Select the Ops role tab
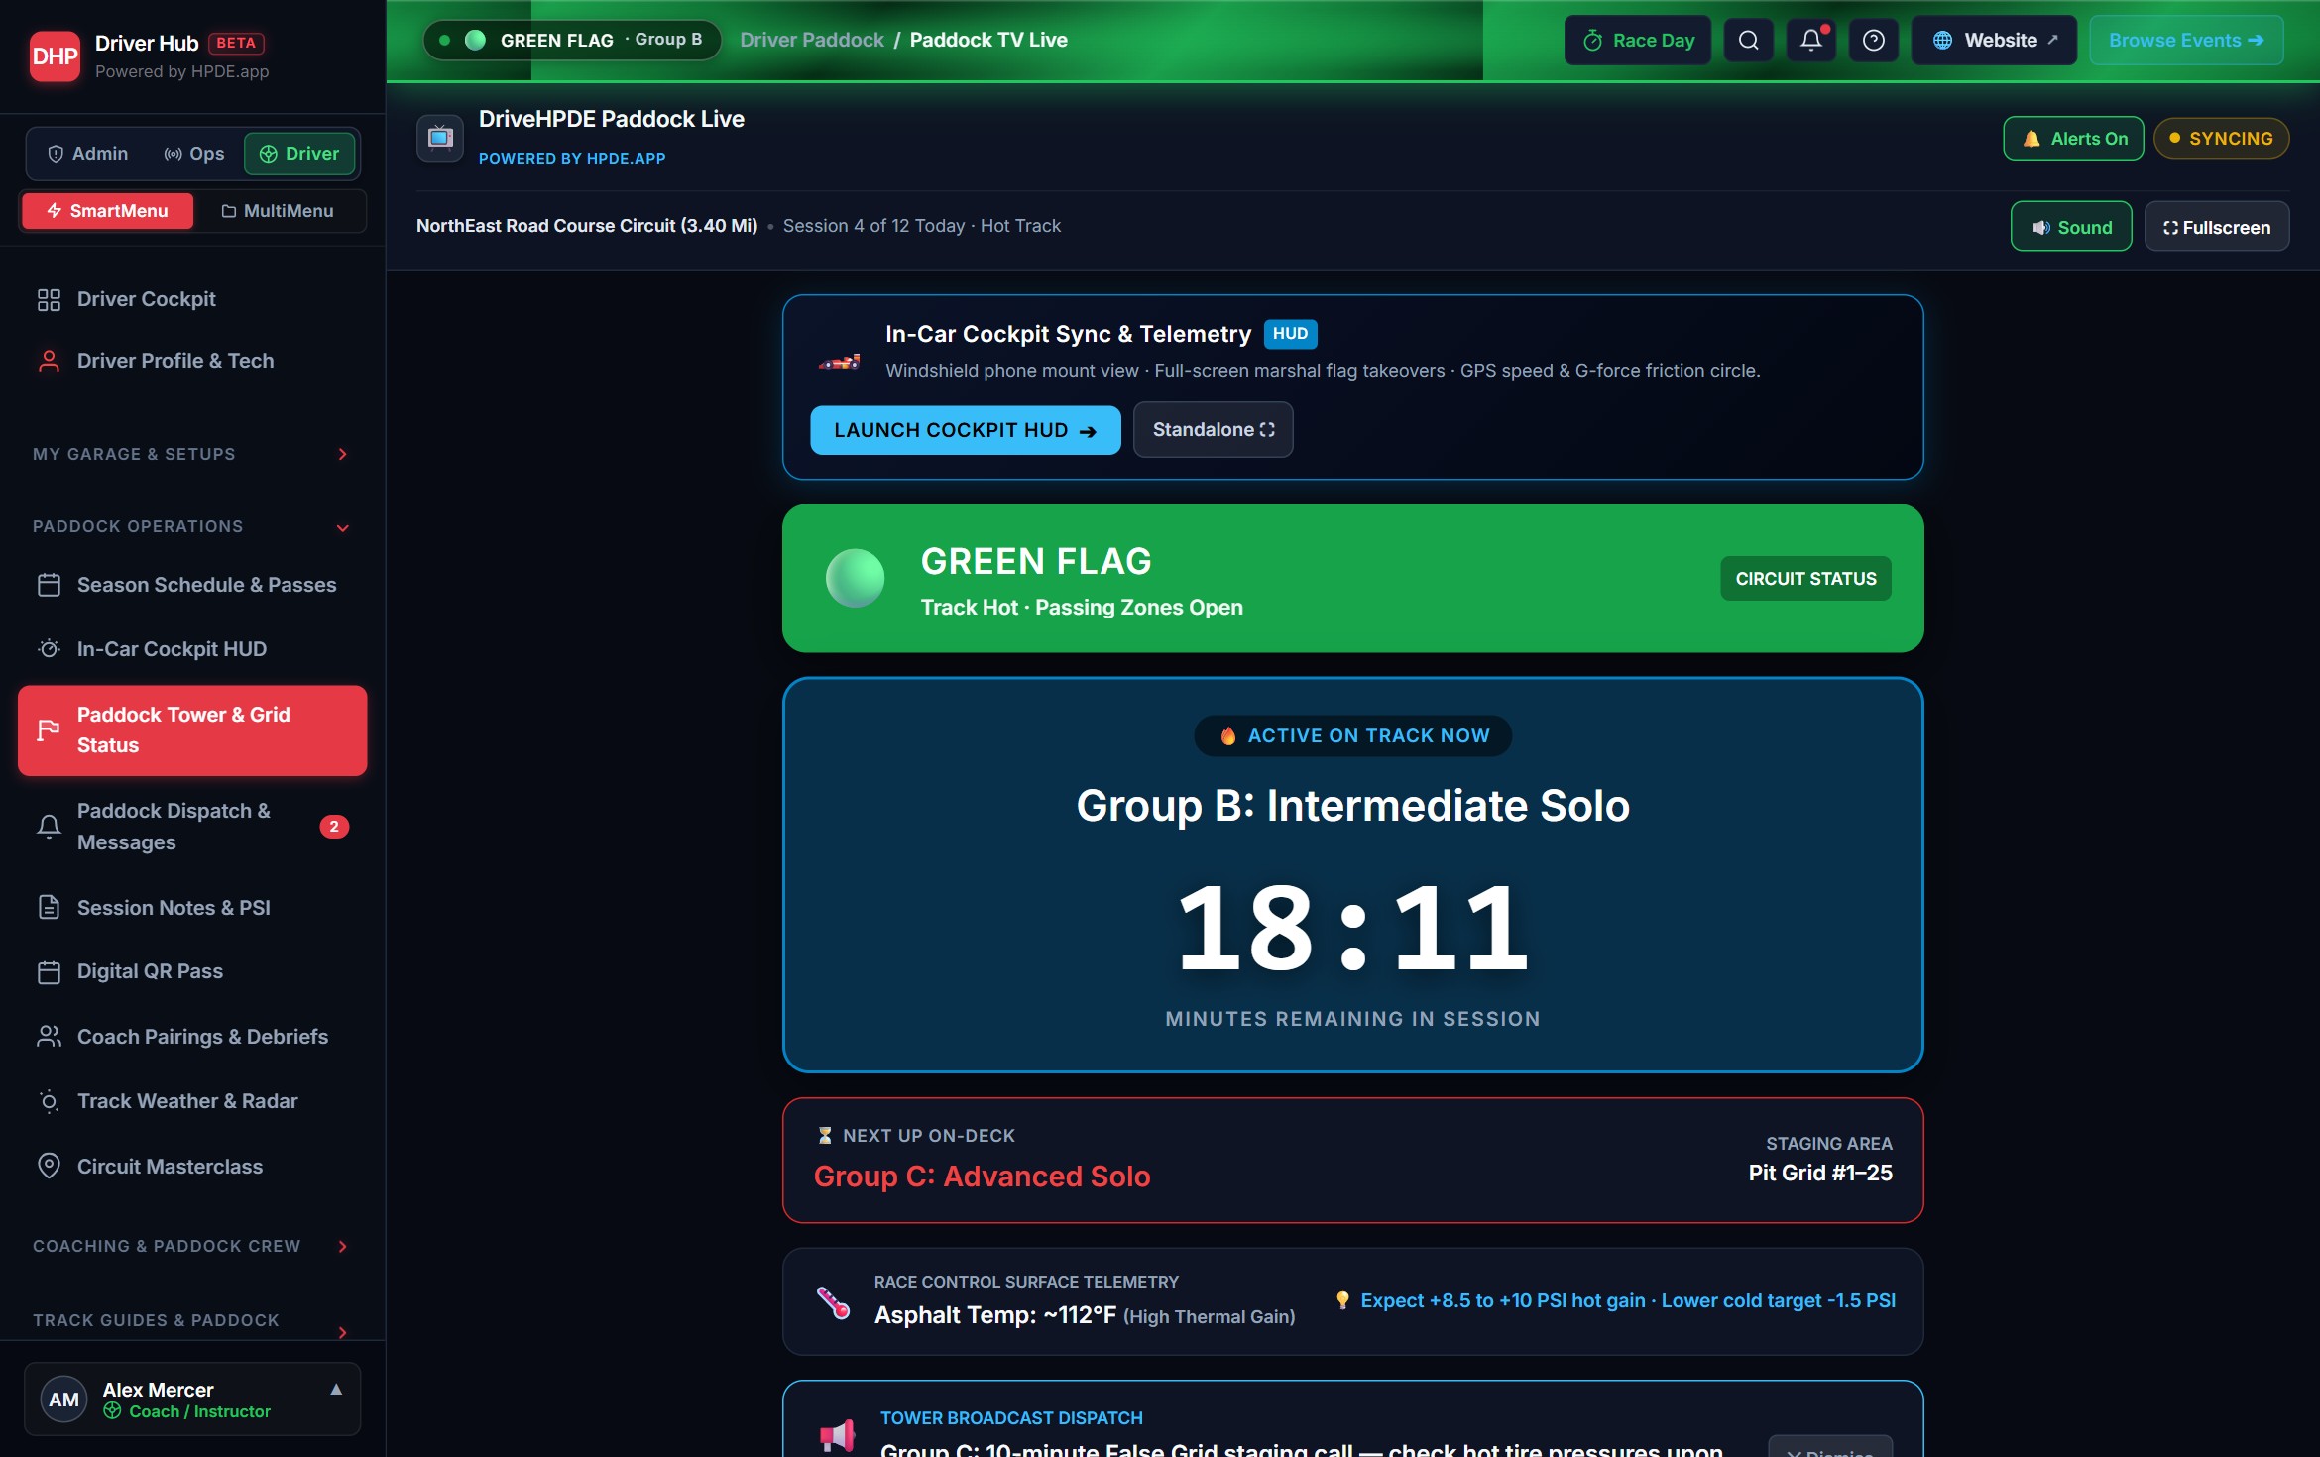Image resolution: width=2320 pixels, height=1457 pixels. click(x=193, y=154)
